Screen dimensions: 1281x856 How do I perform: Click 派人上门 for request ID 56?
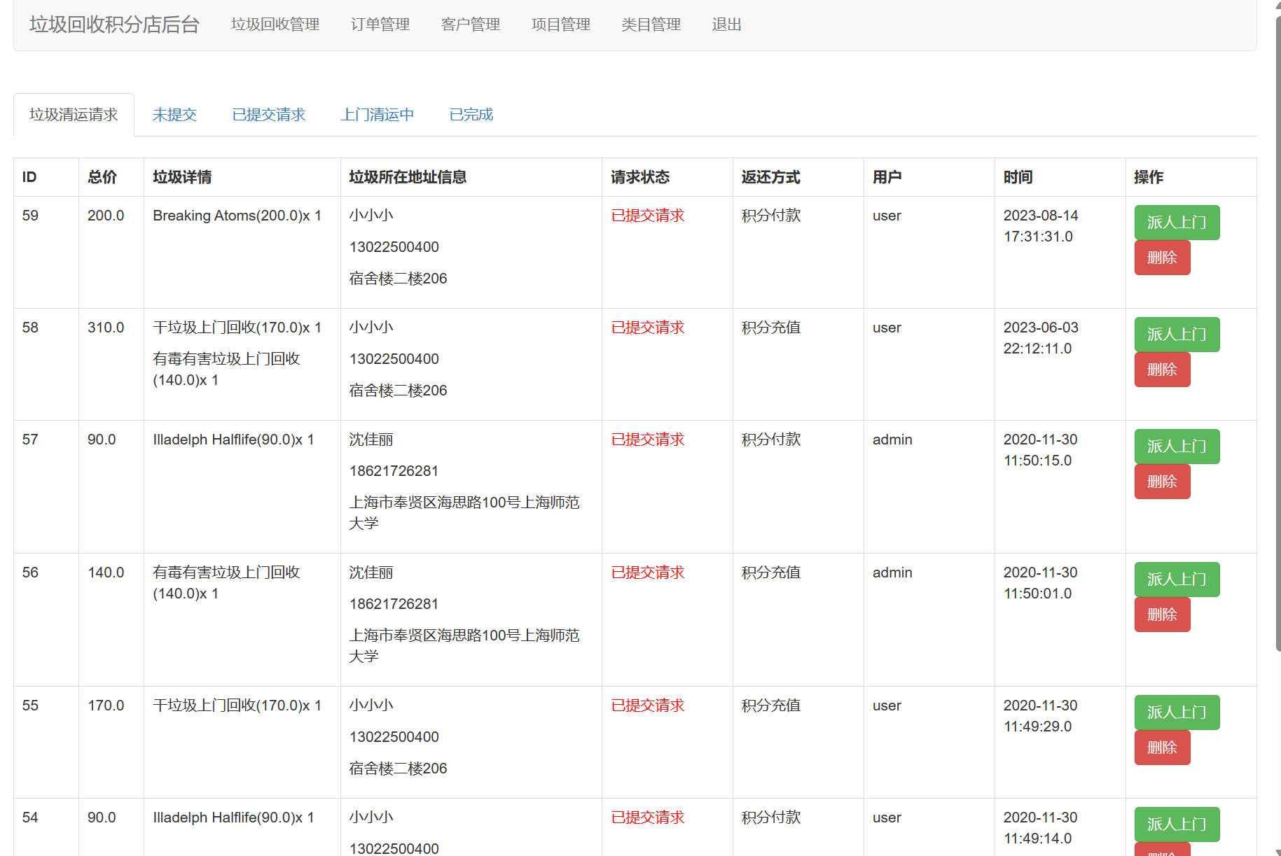coord(1176,579)
